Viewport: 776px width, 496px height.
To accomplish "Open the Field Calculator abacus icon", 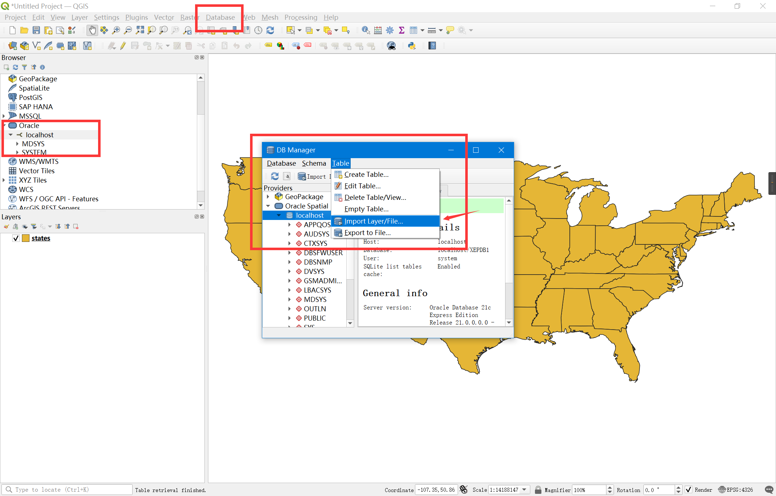I will (378, 30).
